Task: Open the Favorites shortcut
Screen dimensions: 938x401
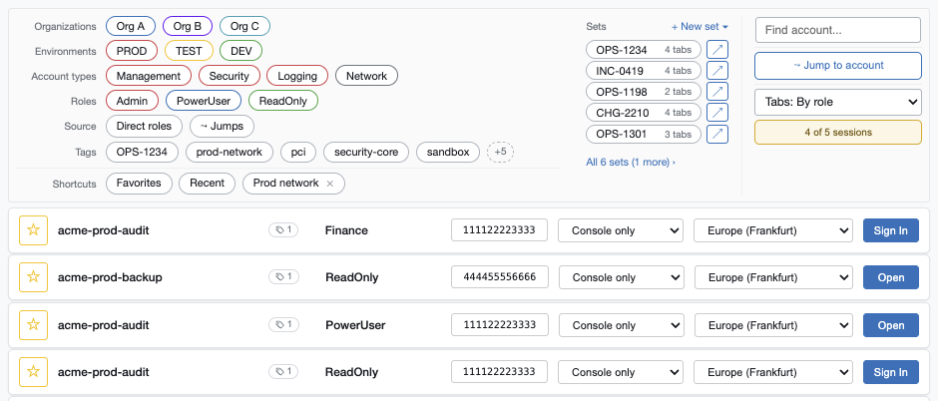Action: tap(139, 183)
